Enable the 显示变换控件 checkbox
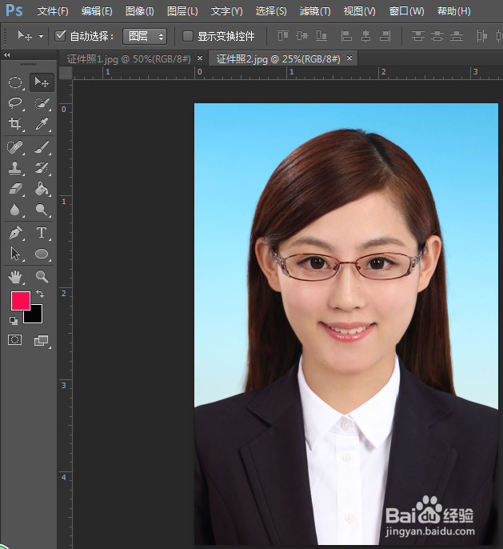This screenshot has height=549, width=503. click(x=187, y=36)
